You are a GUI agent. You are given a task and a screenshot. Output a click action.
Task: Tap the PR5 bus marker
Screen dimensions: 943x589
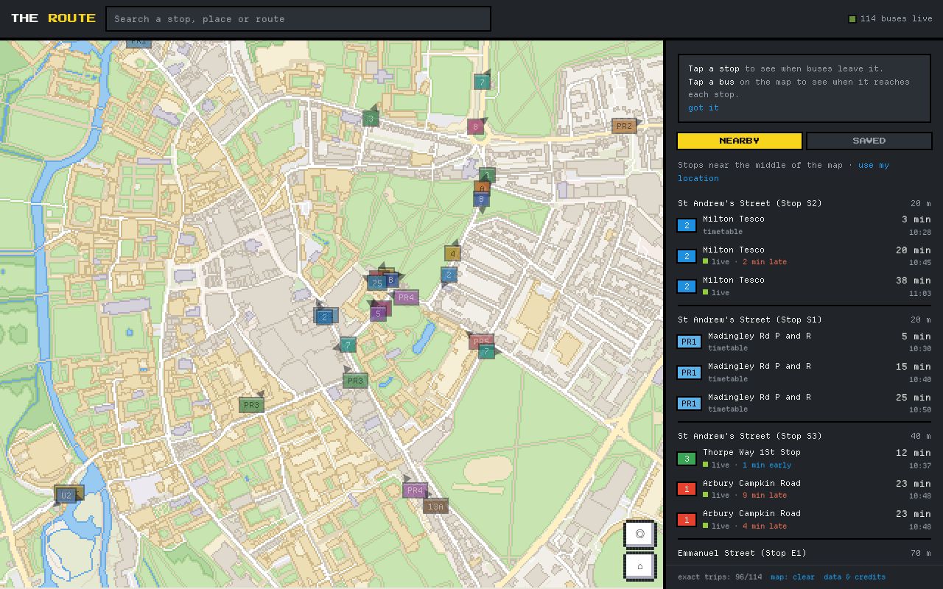coord(481,341)
